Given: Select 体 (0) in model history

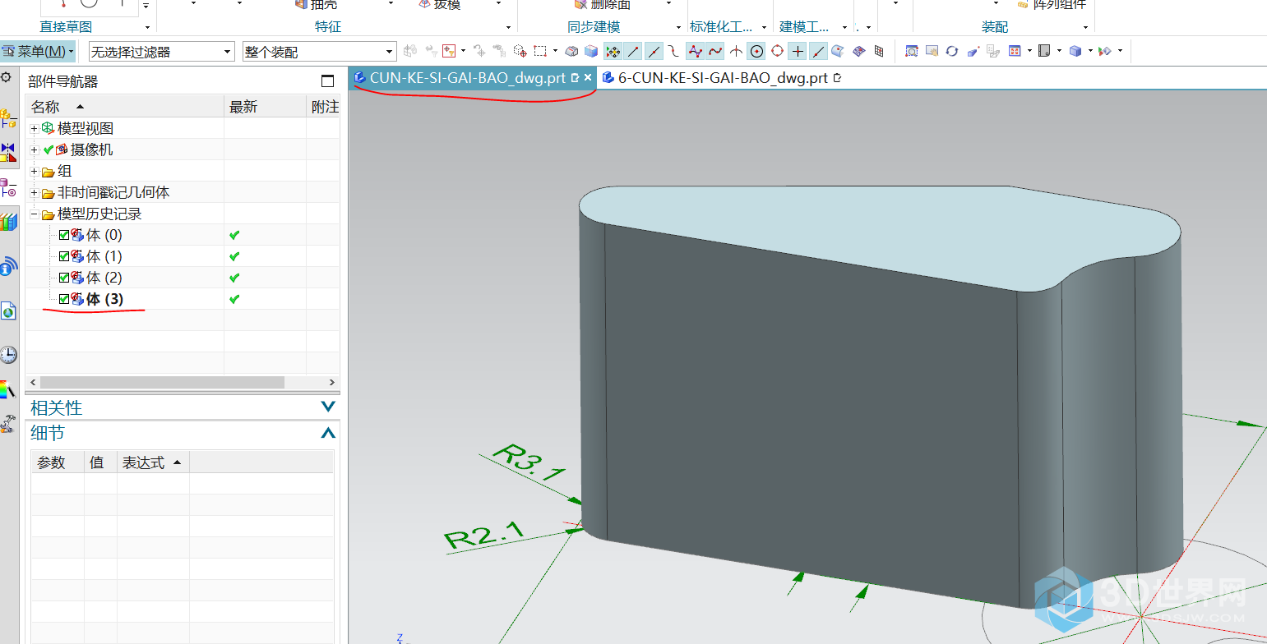Looking at the screenshot, I should tap(104, 235).
